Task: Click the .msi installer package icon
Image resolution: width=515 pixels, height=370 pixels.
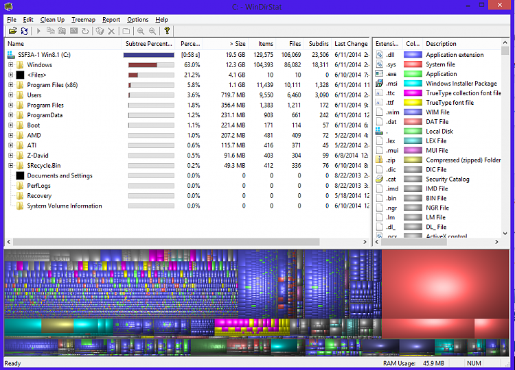Action: click(x=379, y=83)
